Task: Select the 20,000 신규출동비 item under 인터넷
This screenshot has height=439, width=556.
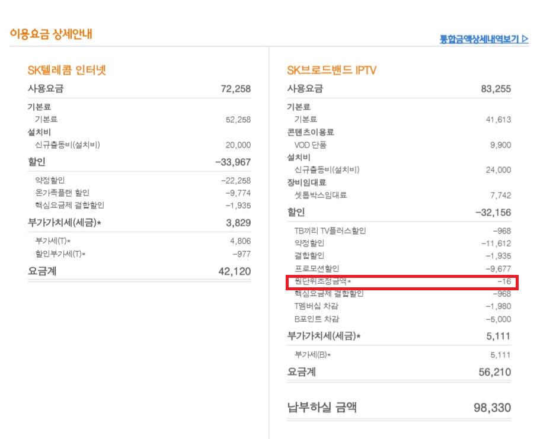Action: tap(238, 145)
